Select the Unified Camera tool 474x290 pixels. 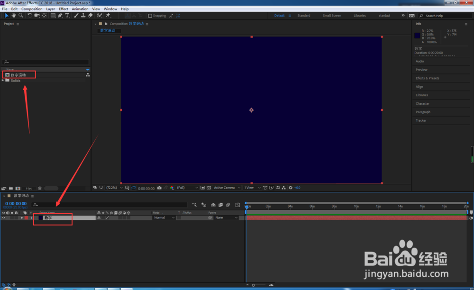37,16
